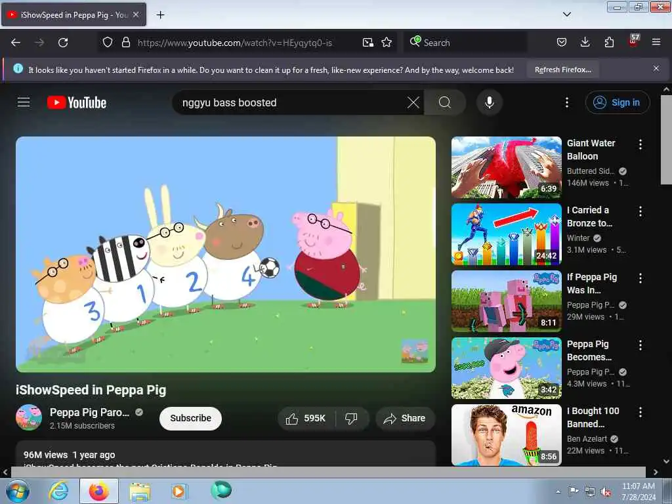672x504 pixels.
Task: Dislike the video with thumbs down
Action: tap(351, 418)
